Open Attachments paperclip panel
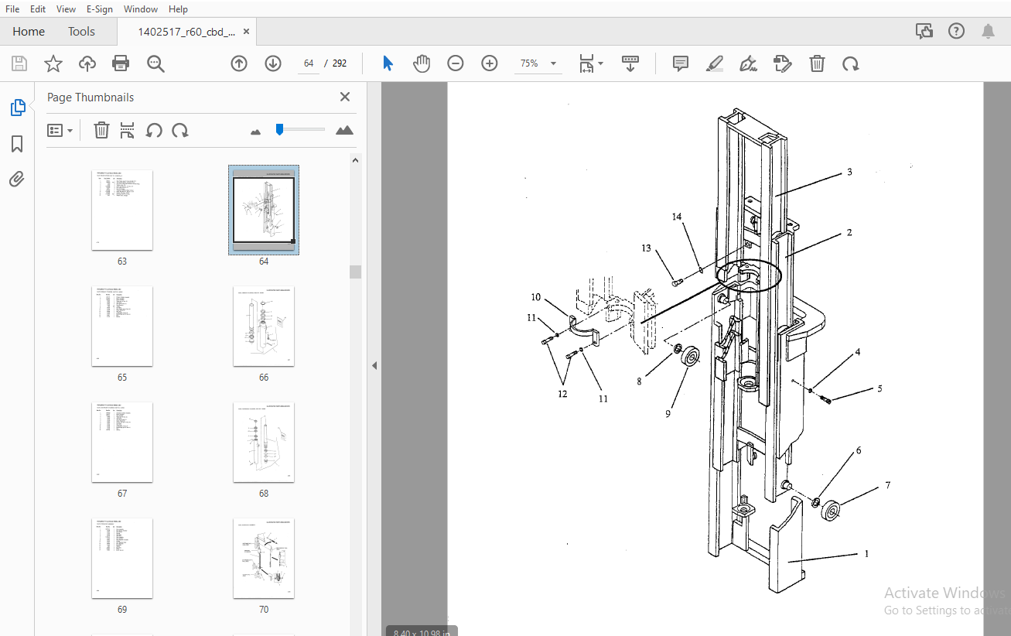Viewport: 1011px width, 636px height. [17, 180]
